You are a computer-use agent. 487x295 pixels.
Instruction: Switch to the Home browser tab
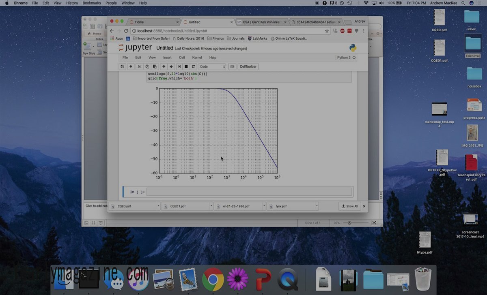(x=153, y=22)
